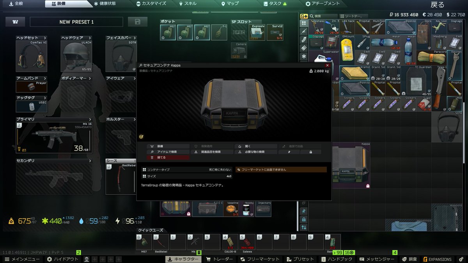Click 開く in the Kappa dialog
The image size is (468, 263).
[x=256, y=147]
